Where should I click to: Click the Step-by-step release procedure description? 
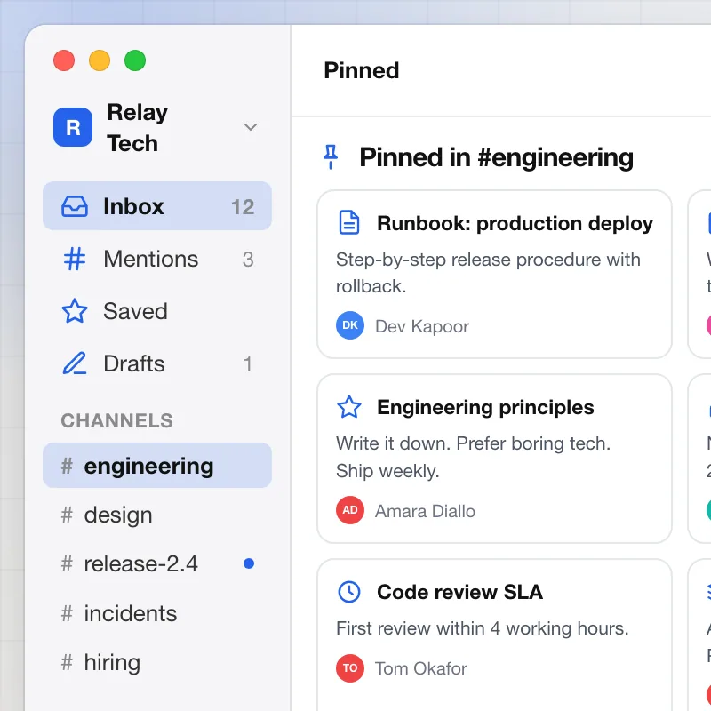488,273
